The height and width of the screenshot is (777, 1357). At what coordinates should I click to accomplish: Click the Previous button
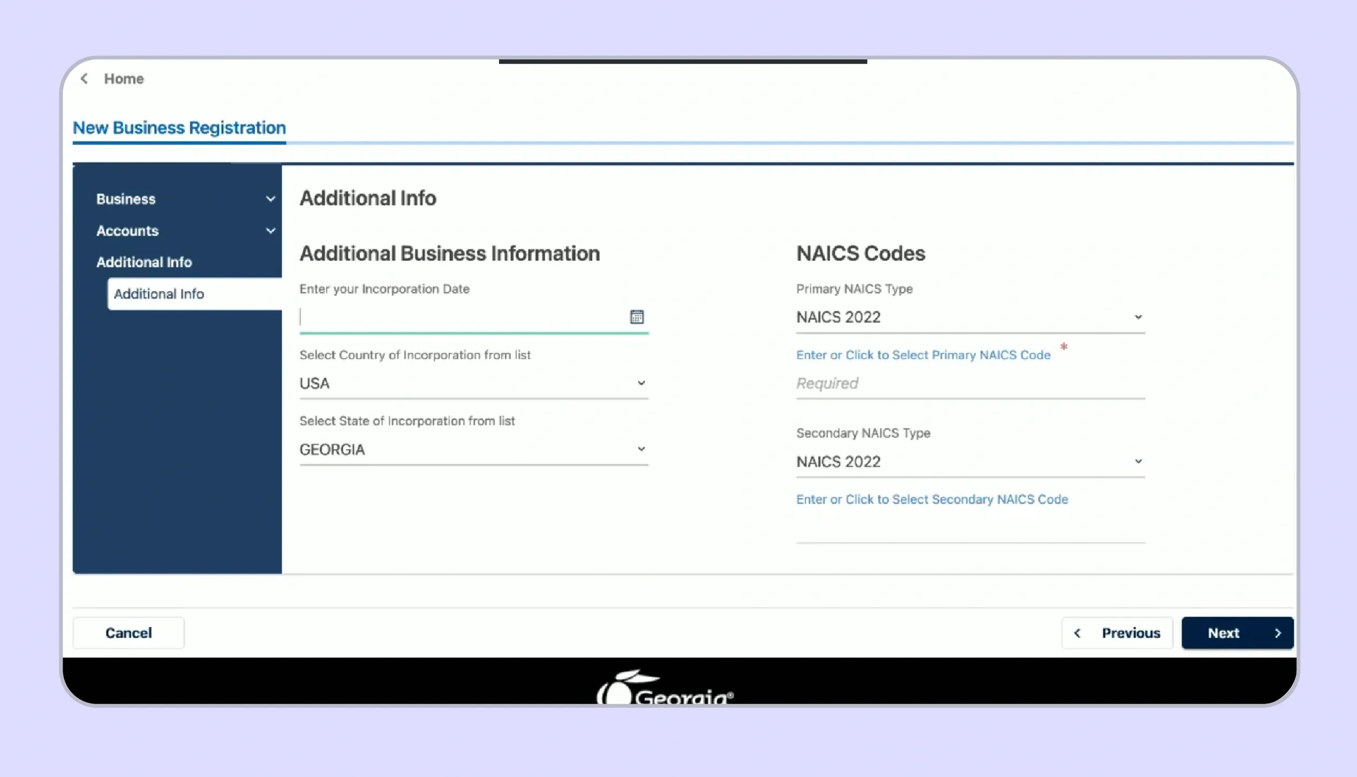[x=1117, y=633]
